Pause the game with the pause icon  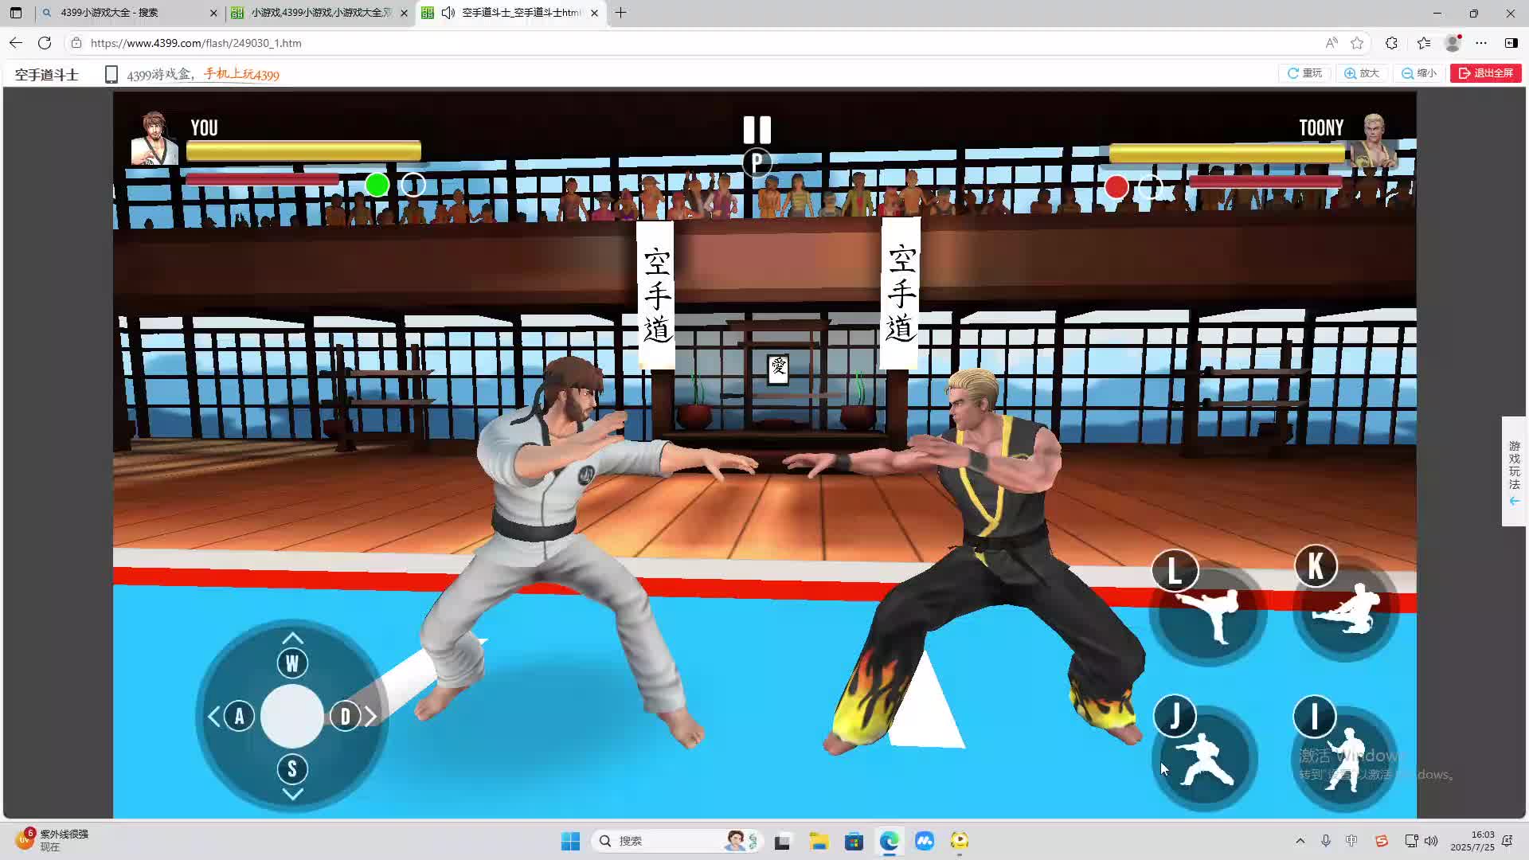coord(757,130)
